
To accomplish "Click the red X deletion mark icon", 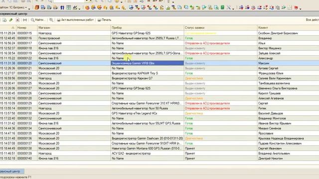I will (x=17, y=20).
